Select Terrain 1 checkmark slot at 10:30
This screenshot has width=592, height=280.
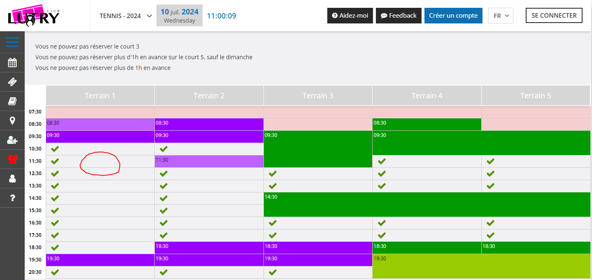pos(55,149)
